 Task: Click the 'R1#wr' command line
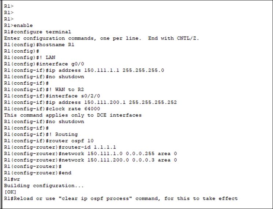[x=12, y=179]
